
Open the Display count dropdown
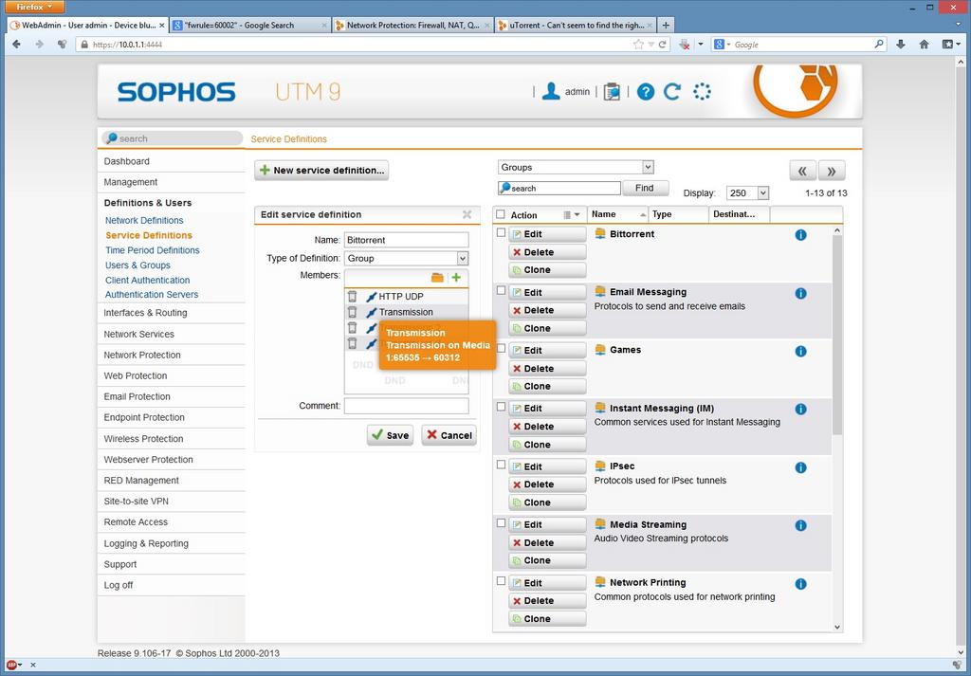pyautogui.click(x=747, y=193)
